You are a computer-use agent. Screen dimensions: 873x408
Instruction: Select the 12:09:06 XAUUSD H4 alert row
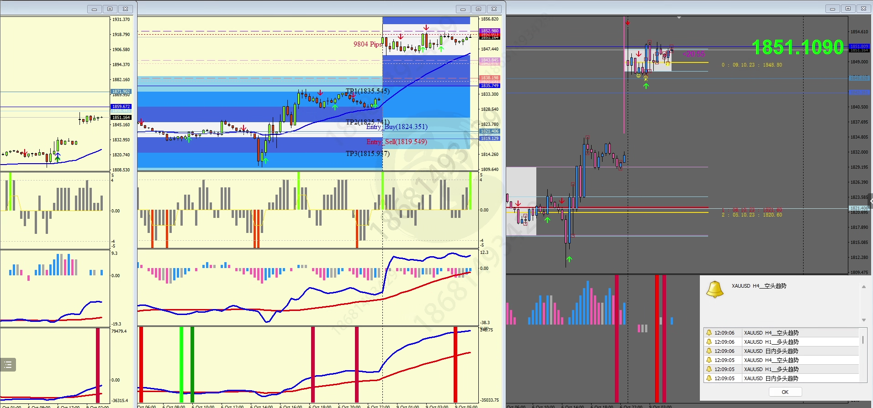[x=781, y=333]
